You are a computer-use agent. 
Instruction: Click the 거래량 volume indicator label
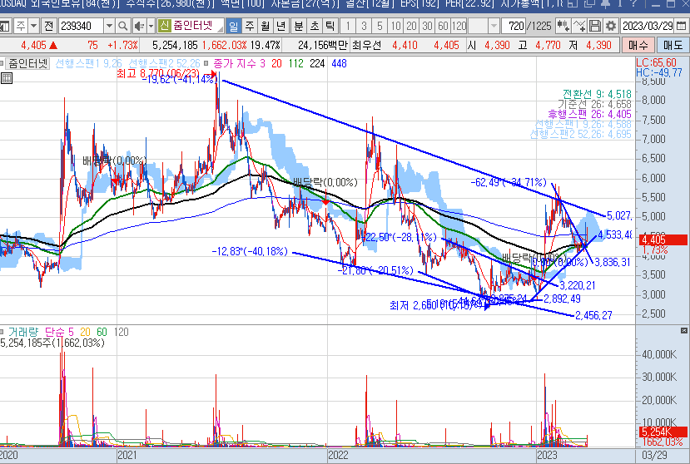(22, 332)
